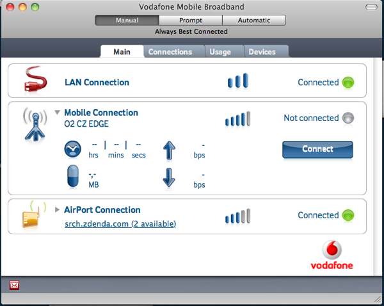384x306 pixels.
Task: Select Automatic connection mode
Action: pyautogui.click(x=254, y=20)
